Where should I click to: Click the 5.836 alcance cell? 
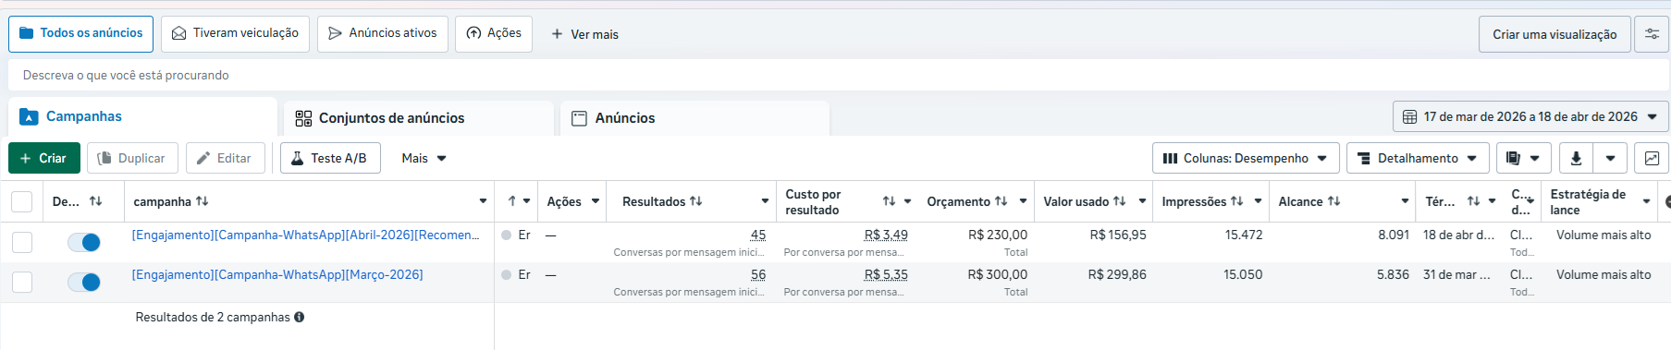(1393, 275)
